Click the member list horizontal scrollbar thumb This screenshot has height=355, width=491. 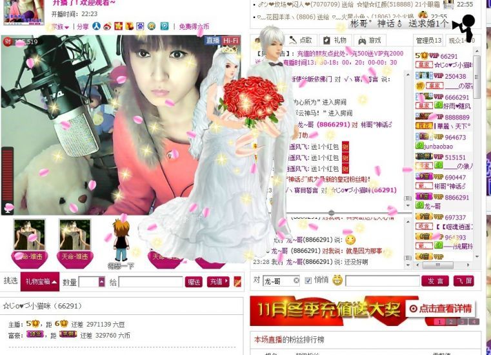pyautogui.click(x=437, y=265)
